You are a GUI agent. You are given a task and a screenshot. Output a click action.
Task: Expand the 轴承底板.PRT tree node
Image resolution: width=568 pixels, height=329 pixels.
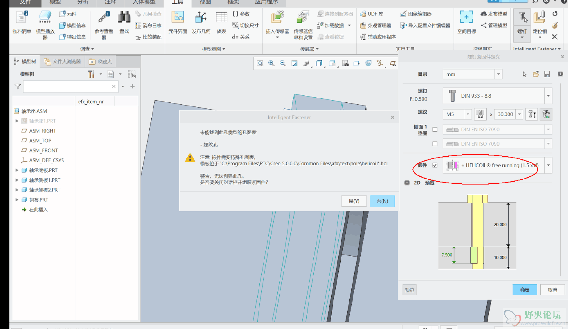(17, 170)
